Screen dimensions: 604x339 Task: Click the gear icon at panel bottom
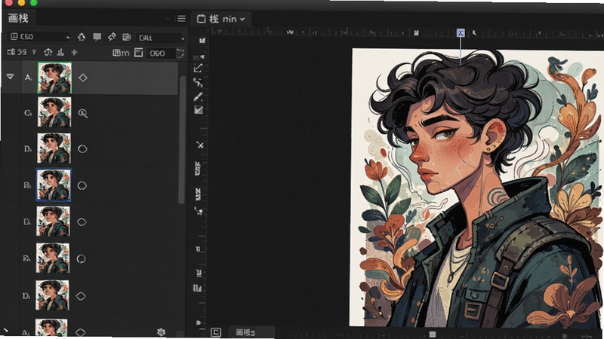[x=161, y=331]
